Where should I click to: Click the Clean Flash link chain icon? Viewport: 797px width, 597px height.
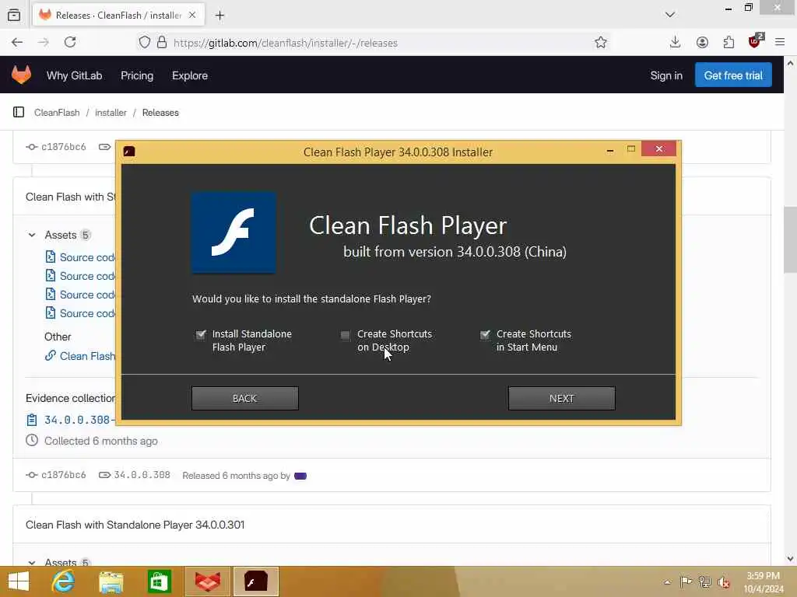(x=50, y=356)
